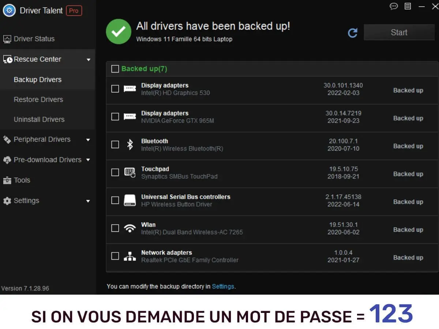Expand the Peripheral Drivers arrow
Image resolution: width=439 pixels, height=329 pixels.
pos(88,140)
